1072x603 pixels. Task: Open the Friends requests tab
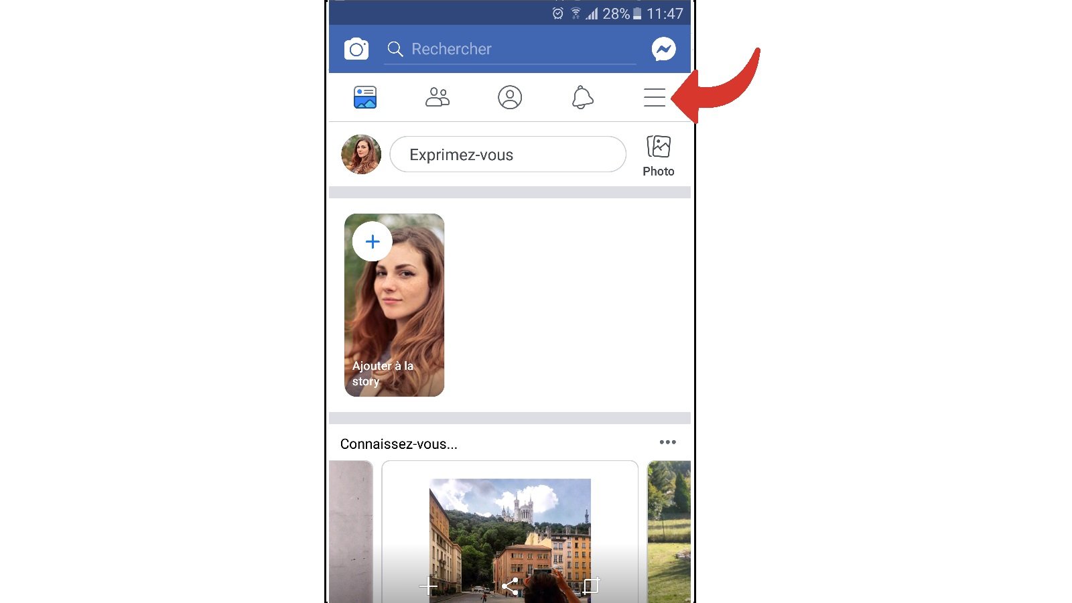tap(438, 97)
